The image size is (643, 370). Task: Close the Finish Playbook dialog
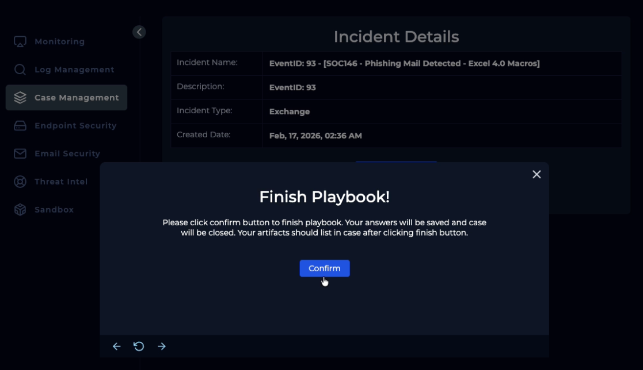coord(537,174)
